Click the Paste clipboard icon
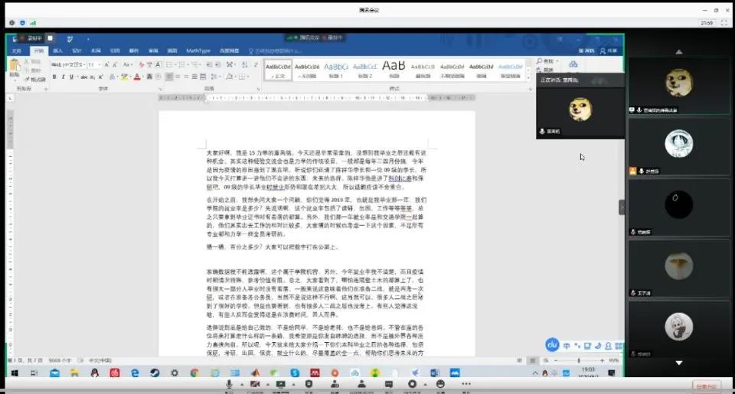Screen dimensions: 735x394 [x=15, y=69]
